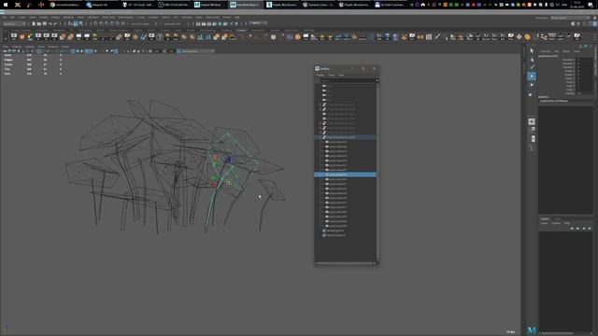Open the File menu
This screenshot has height=336, width=598.
point(5,18)
